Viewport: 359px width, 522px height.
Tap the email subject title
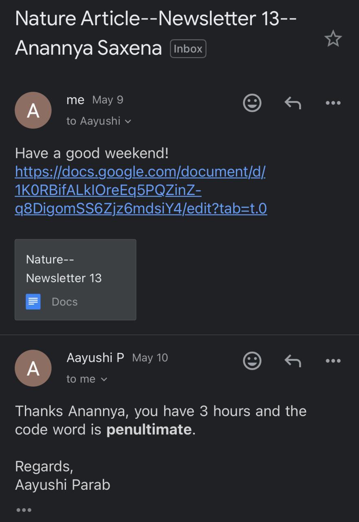(x=155, y=19)
